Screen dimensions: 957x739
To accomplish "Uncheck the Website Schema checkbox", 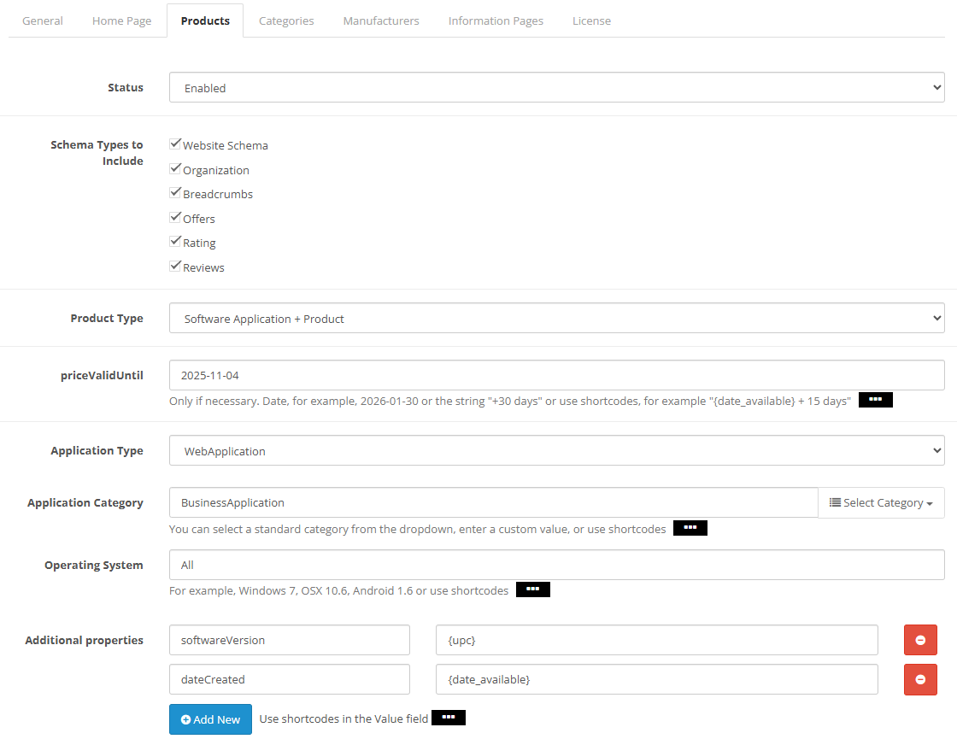I will (175, 144).
